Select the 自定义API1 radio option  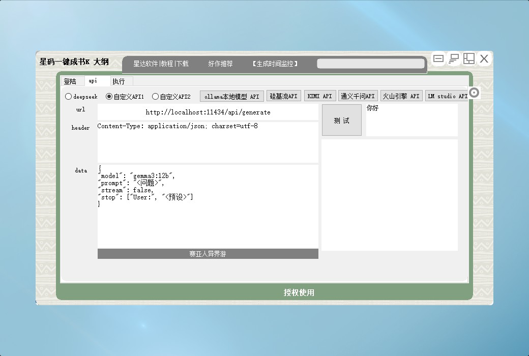[109, 97]
